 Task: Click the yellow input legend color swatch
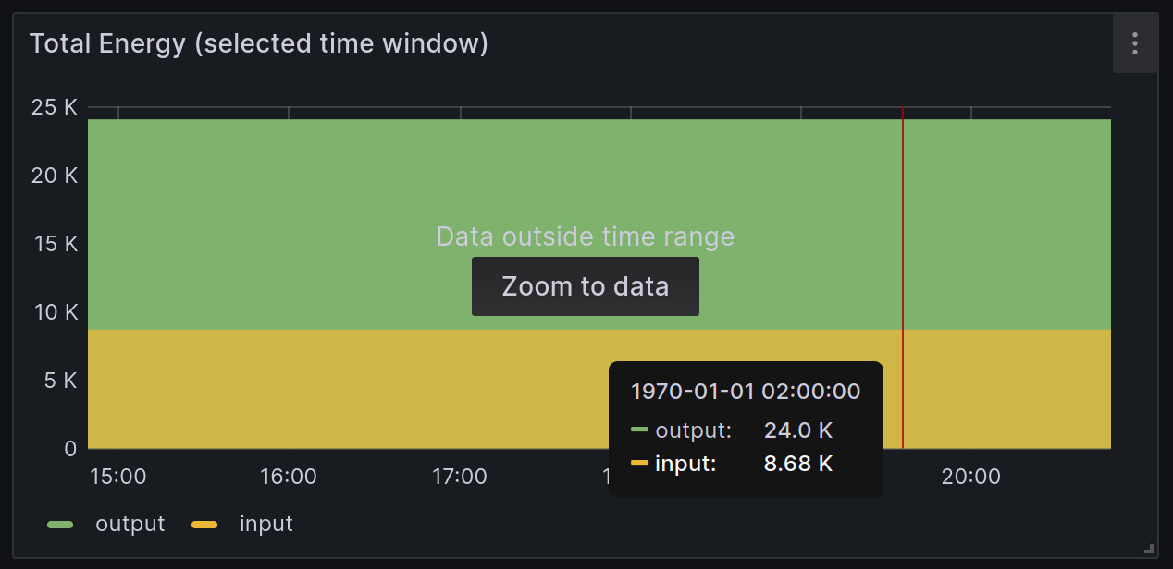pyautogui.click(x=204, y=525)
